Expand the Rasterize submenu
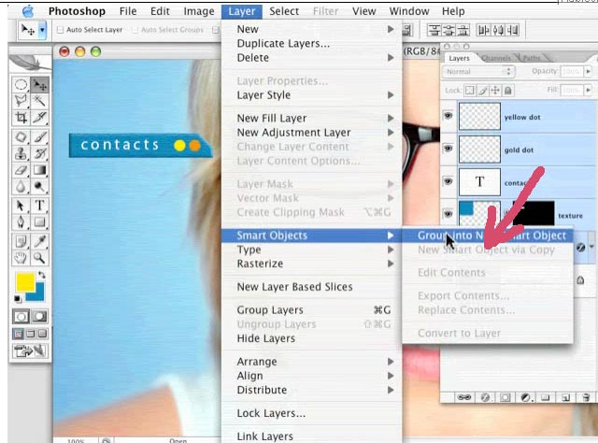 [x=311, y=264]
